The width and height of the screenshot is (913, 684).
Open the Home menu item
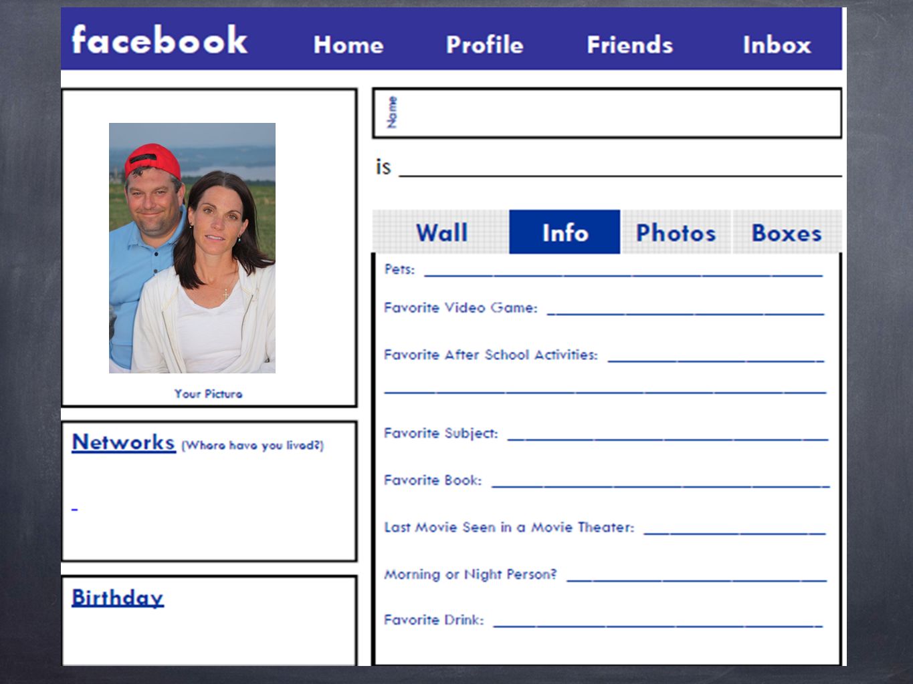tap(348, 45)
